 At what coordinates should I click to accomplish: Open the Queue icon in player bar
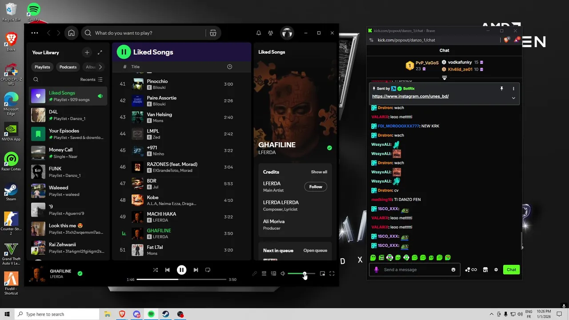tap(264, 274)
